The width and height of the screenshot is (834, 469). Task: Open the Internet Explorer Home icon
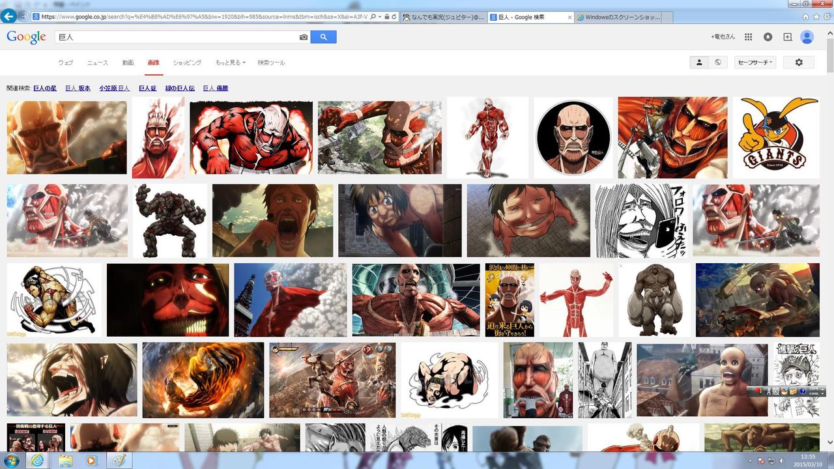(805, 16)
